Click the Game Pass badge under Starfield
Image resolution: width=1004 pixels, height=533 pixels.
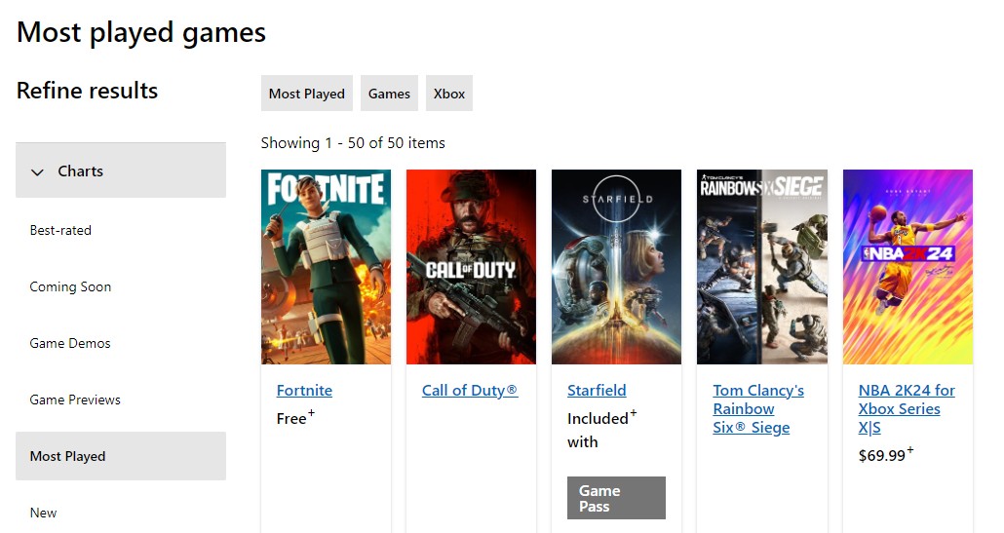tap(617, 498)
